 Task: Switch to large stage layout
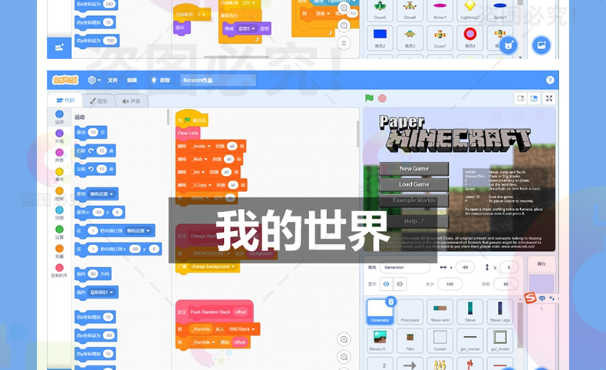point(534,98)
